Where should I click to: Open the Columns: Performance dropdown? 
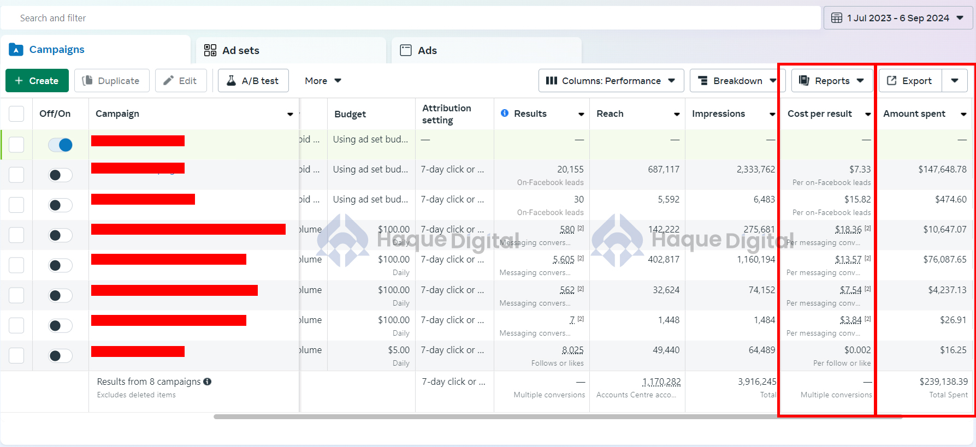[x=611, y=81]
